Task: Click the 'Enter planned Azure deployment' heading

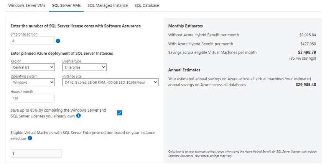Action: 62,54
